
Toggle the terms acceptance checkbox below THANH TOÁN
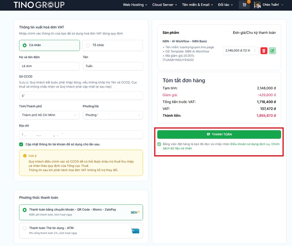[159, 144]
